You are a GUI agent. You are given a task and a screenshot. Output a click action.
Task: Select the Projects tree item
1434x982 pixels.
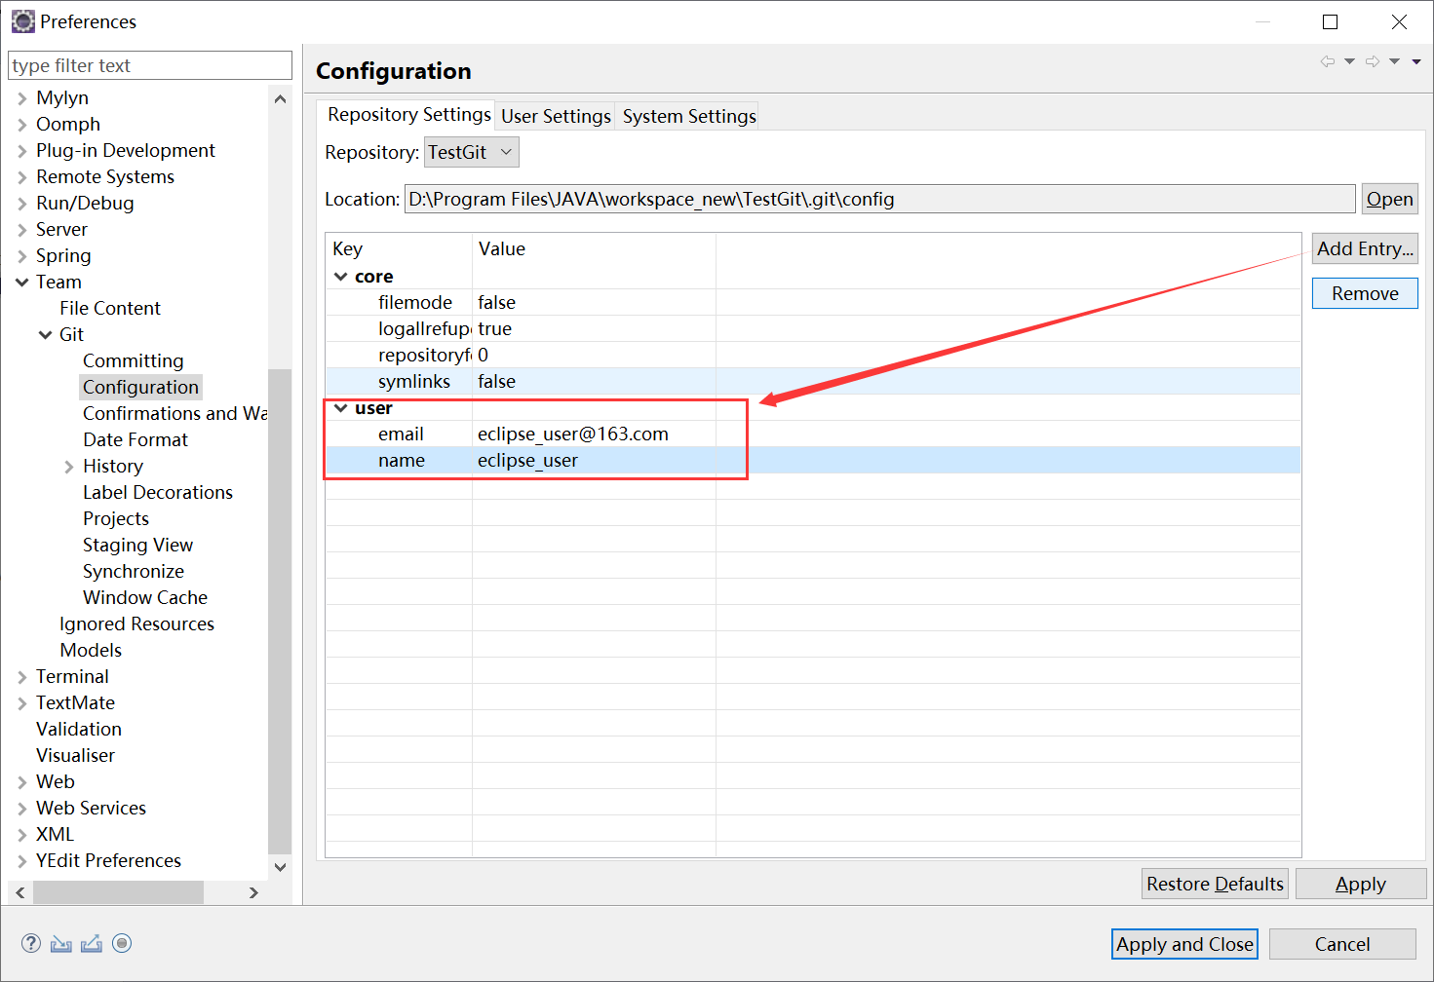(x=116, y=518)
